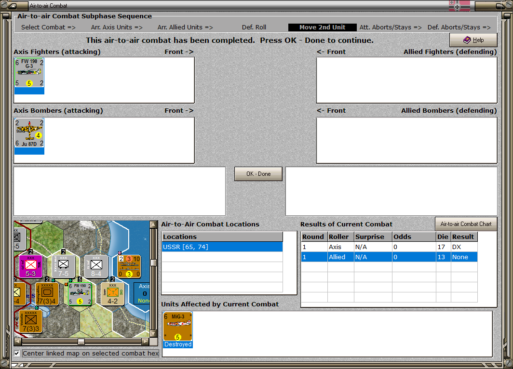Click the Att. Aborts/Stays subphase step
Viewport: 513px width, 369px height.
(391, 27)
